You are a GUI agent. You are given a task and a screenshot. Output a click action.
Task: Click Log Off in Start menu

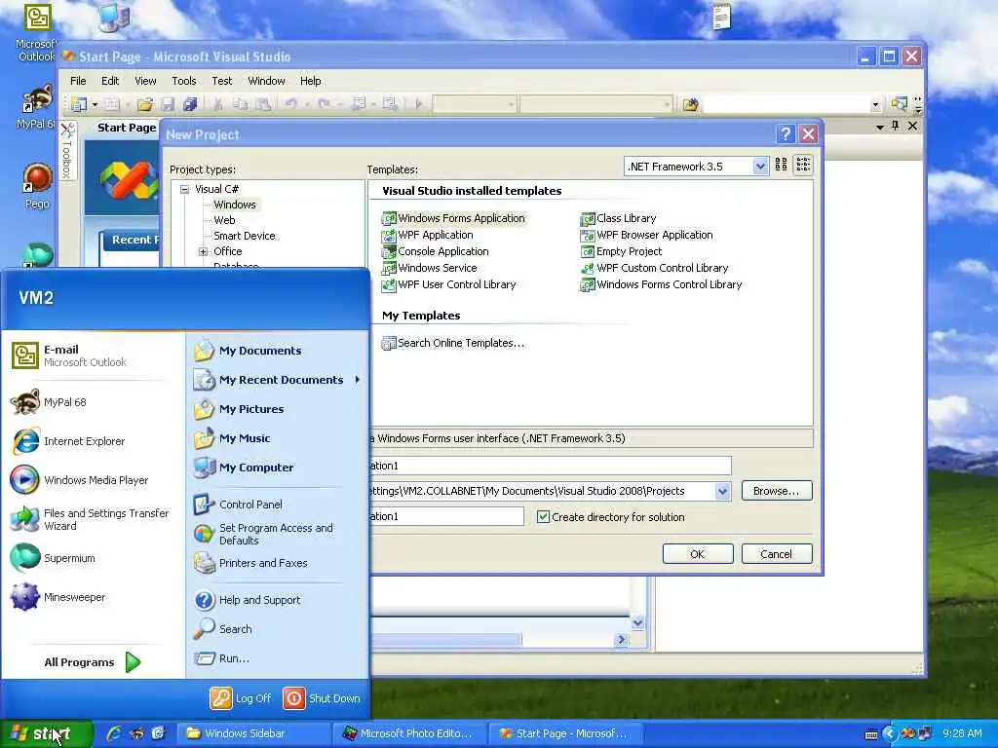(241, 698)
